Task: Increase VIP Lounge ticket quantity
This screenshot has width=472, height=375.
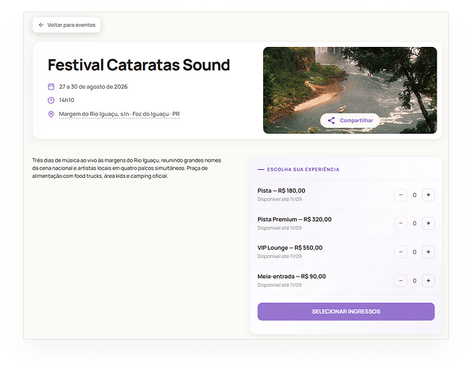Action: pyautogui.click(x=429, y=252)
